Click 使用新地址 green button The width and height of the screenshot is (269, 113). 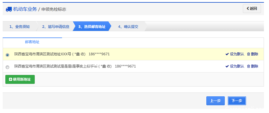(x=20, y=79)
